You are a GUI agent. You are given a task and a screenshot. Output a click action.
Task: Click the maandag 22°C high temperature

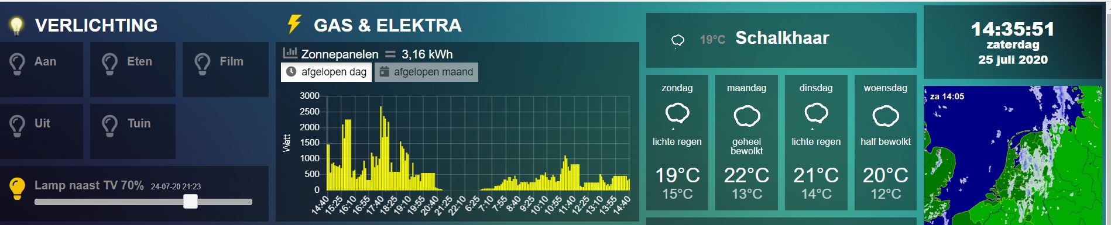747,175
